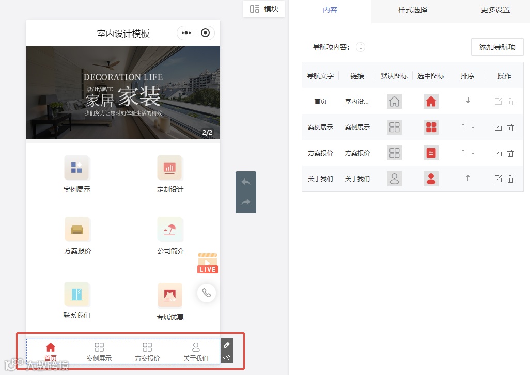Open the 案例展示 tile in preview grid
530x375 pixels.
click(x=77, y=174)
